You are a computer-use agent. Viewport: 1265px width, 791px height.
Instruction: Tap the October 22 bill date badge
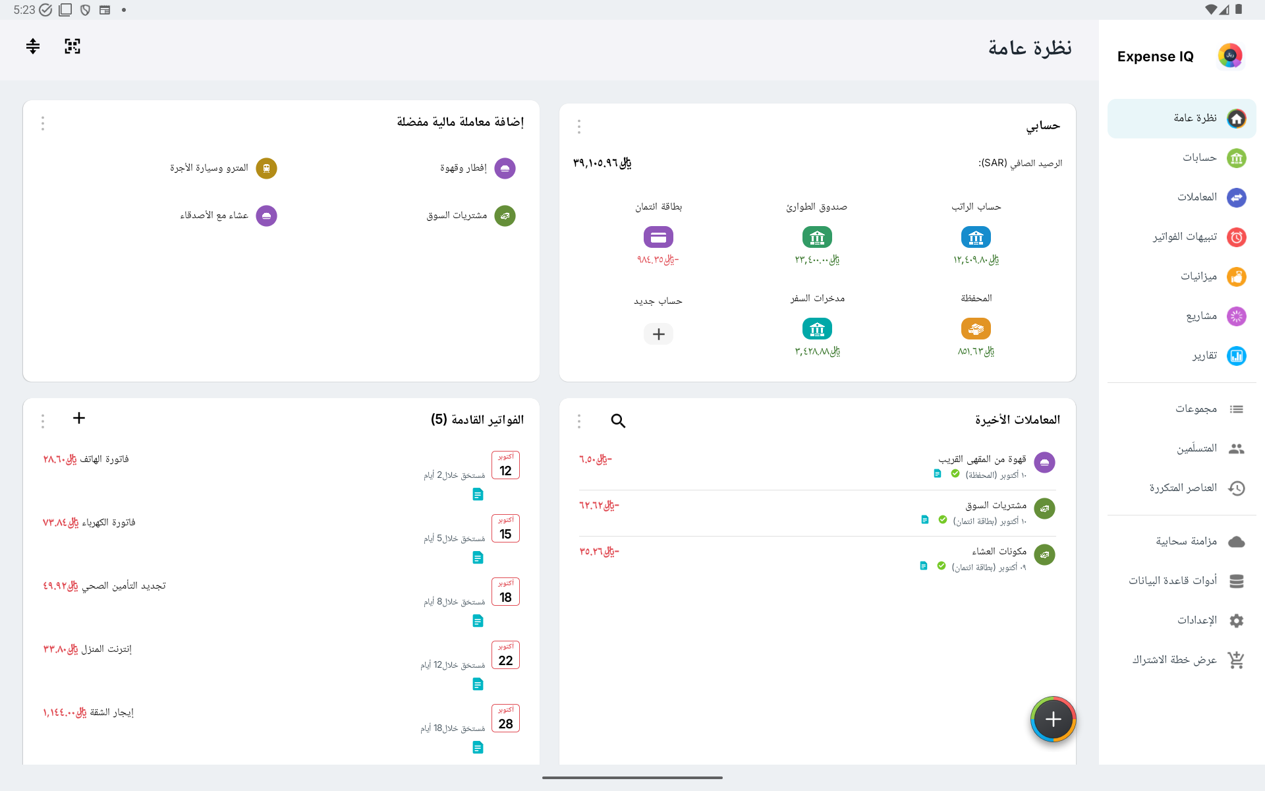tap(505, 655)
